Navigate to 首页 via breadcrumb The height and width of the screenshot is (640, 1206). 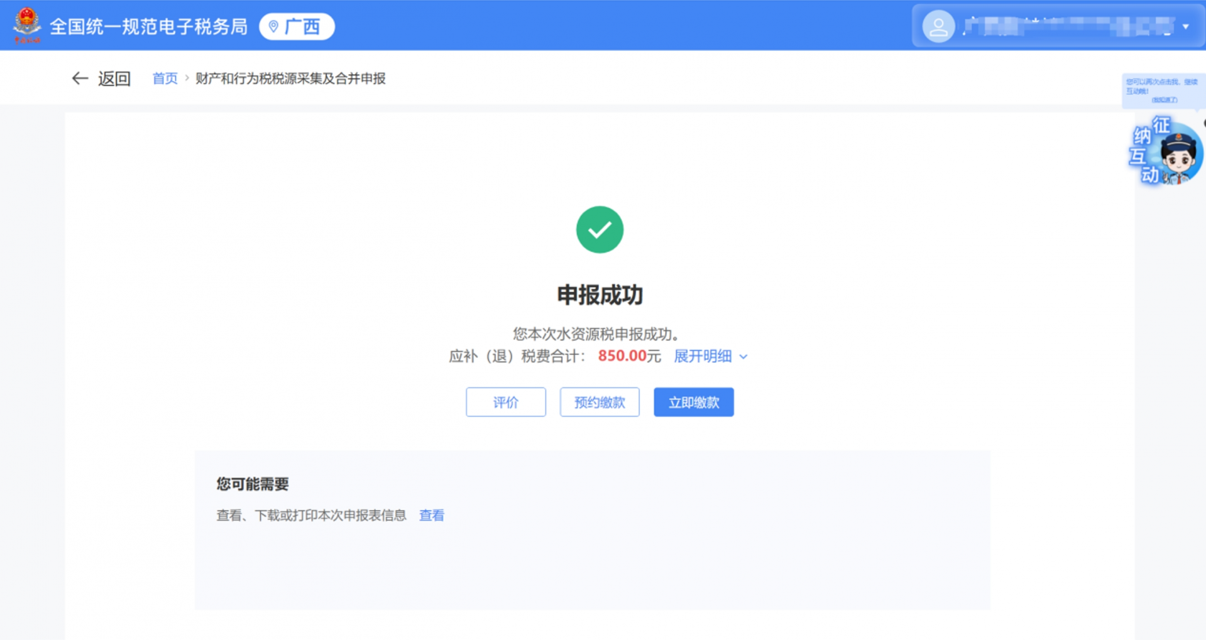pos(165,78)
